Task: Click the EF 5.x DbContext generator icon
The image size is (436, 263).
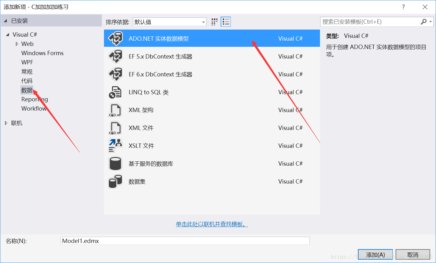Action: point(115,56)
